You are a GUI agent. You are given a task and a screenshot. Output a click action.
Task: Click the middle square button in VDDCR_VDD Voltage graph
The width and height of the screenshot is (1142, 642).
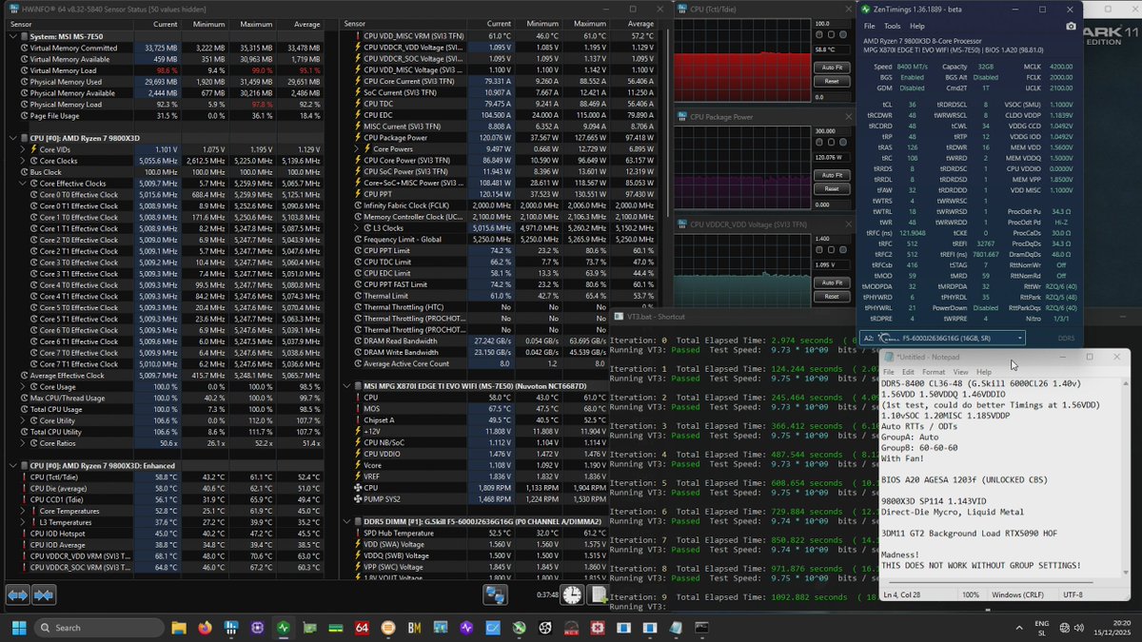coord(832,250)
